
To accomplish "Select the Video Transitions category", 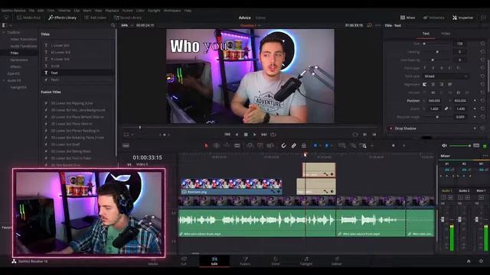I will tap(24, 39).
